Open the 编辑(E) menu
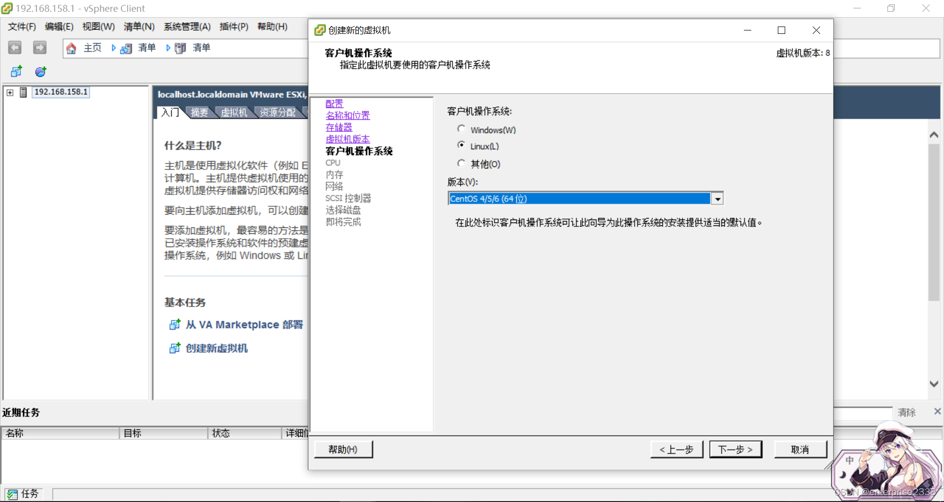Image resolution: width=944 pixels, height=502 pixels. tap(59, 27)
